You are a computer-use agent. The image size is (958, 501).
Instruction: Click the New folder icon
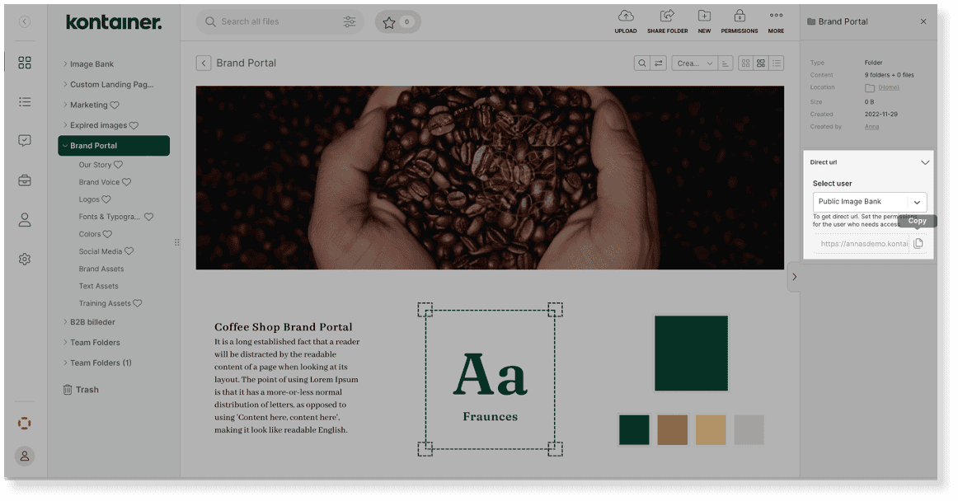coord(704,16)
